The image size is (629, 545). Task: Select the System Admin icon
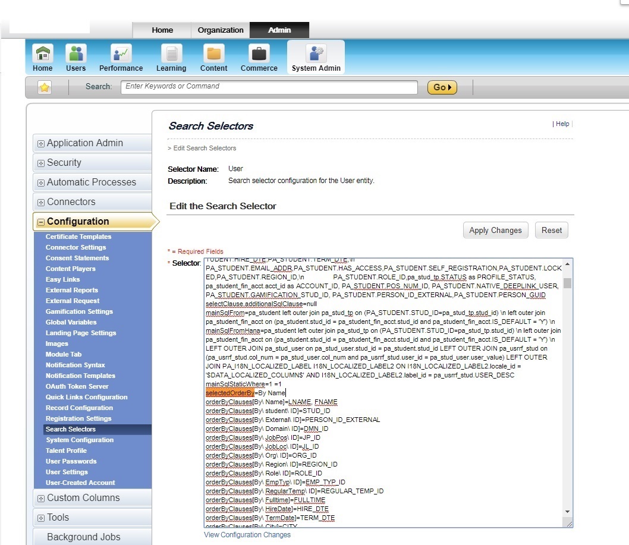(316, 53)
